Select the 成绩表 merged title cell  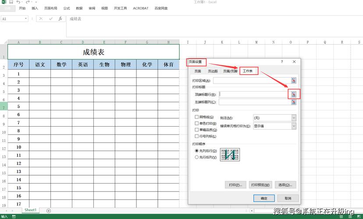[93, 52]
